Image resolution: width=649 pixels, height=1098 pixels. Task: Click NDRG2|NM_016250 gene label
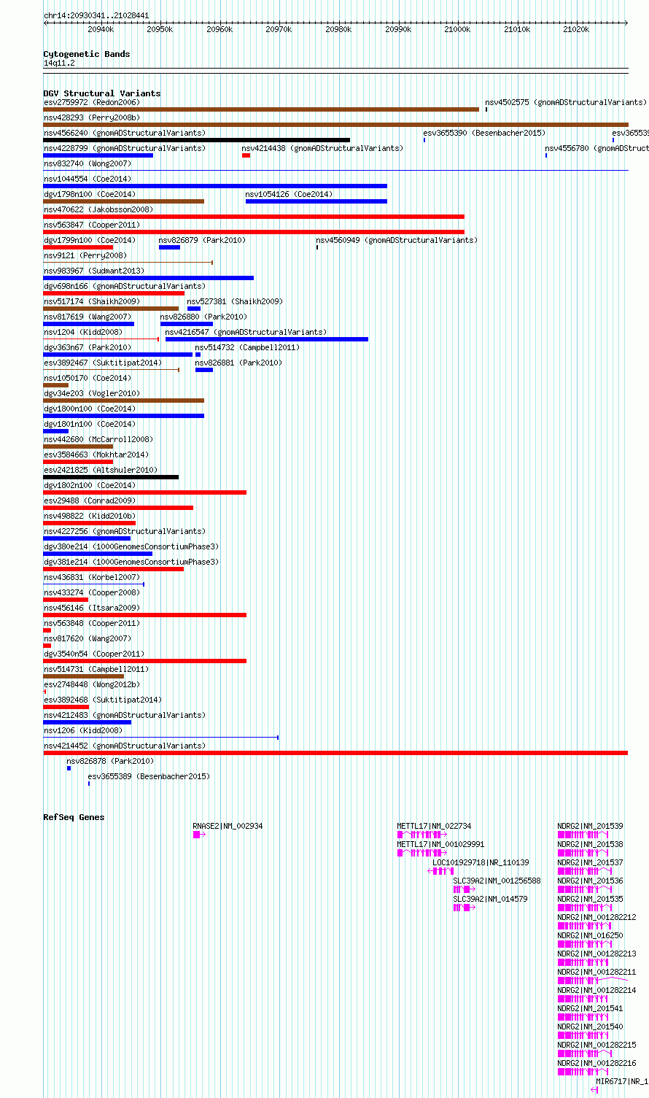[x=590, y=935]
